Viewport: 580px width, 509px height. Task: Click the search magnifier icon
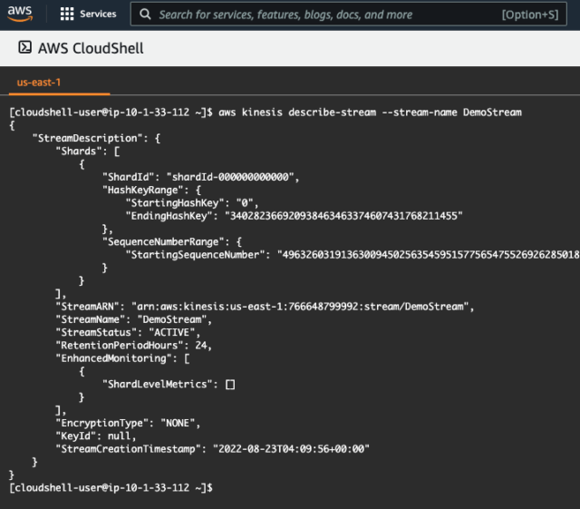[x=145, y=15]
